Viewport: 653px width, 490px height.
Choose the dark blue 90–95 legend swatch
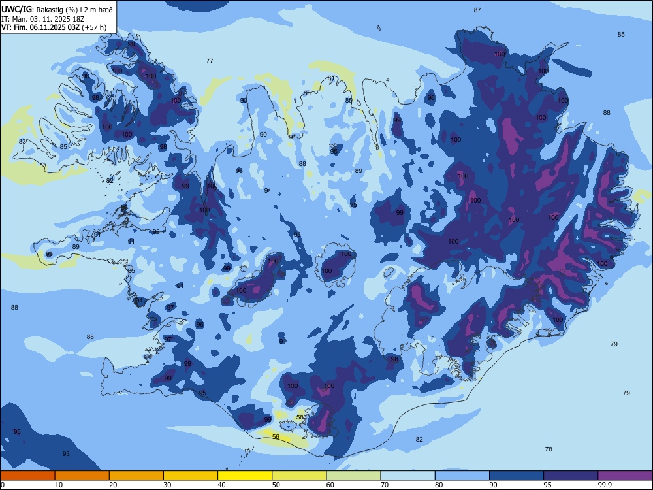click(517, 476)
